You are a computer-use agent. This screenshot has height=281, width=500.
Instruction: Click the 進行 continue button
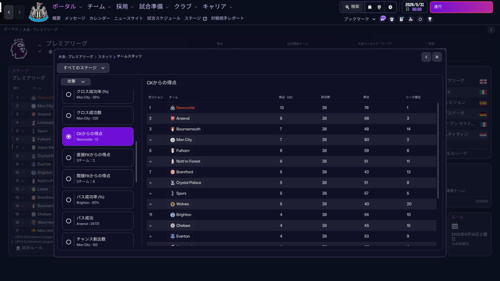461,7
